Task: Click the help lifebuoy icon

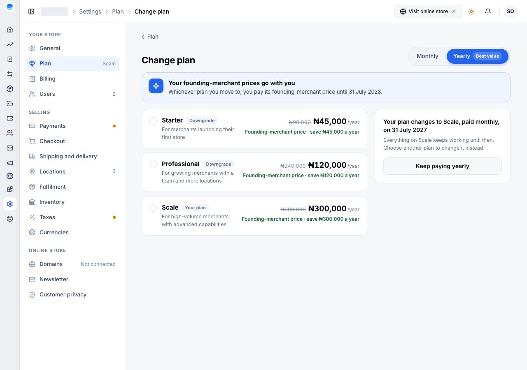Action: [10, 219]
